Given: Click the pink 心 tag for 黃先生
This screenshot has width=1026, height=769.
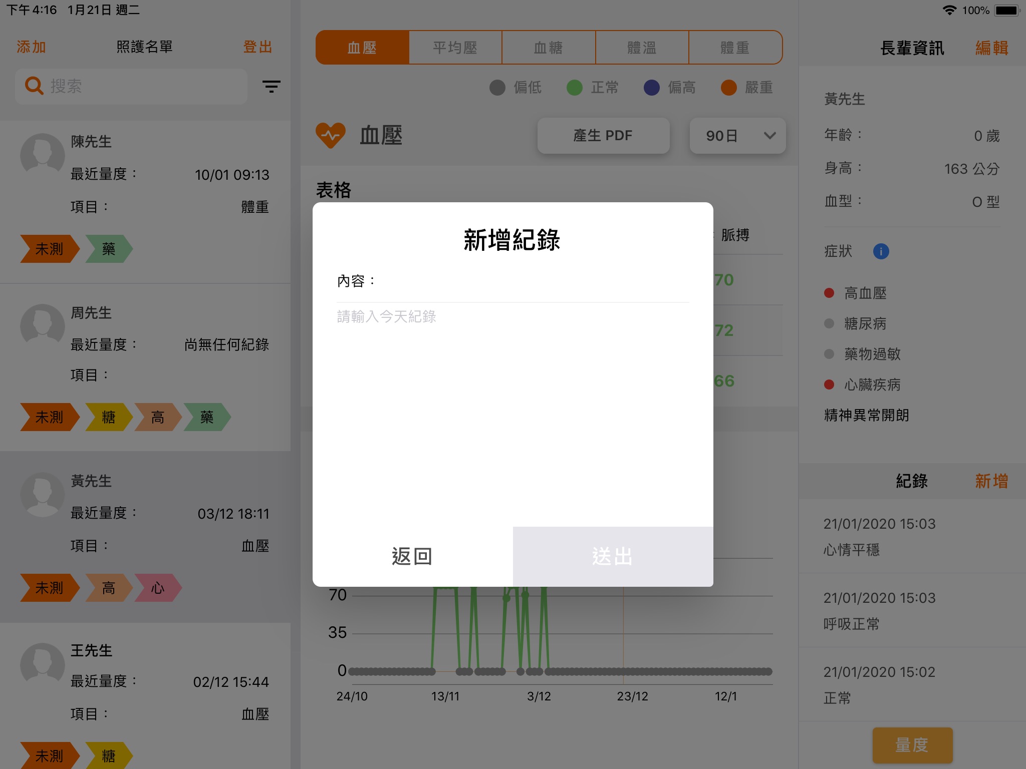Looking at the screenshot, I should (x=157, y=588).
